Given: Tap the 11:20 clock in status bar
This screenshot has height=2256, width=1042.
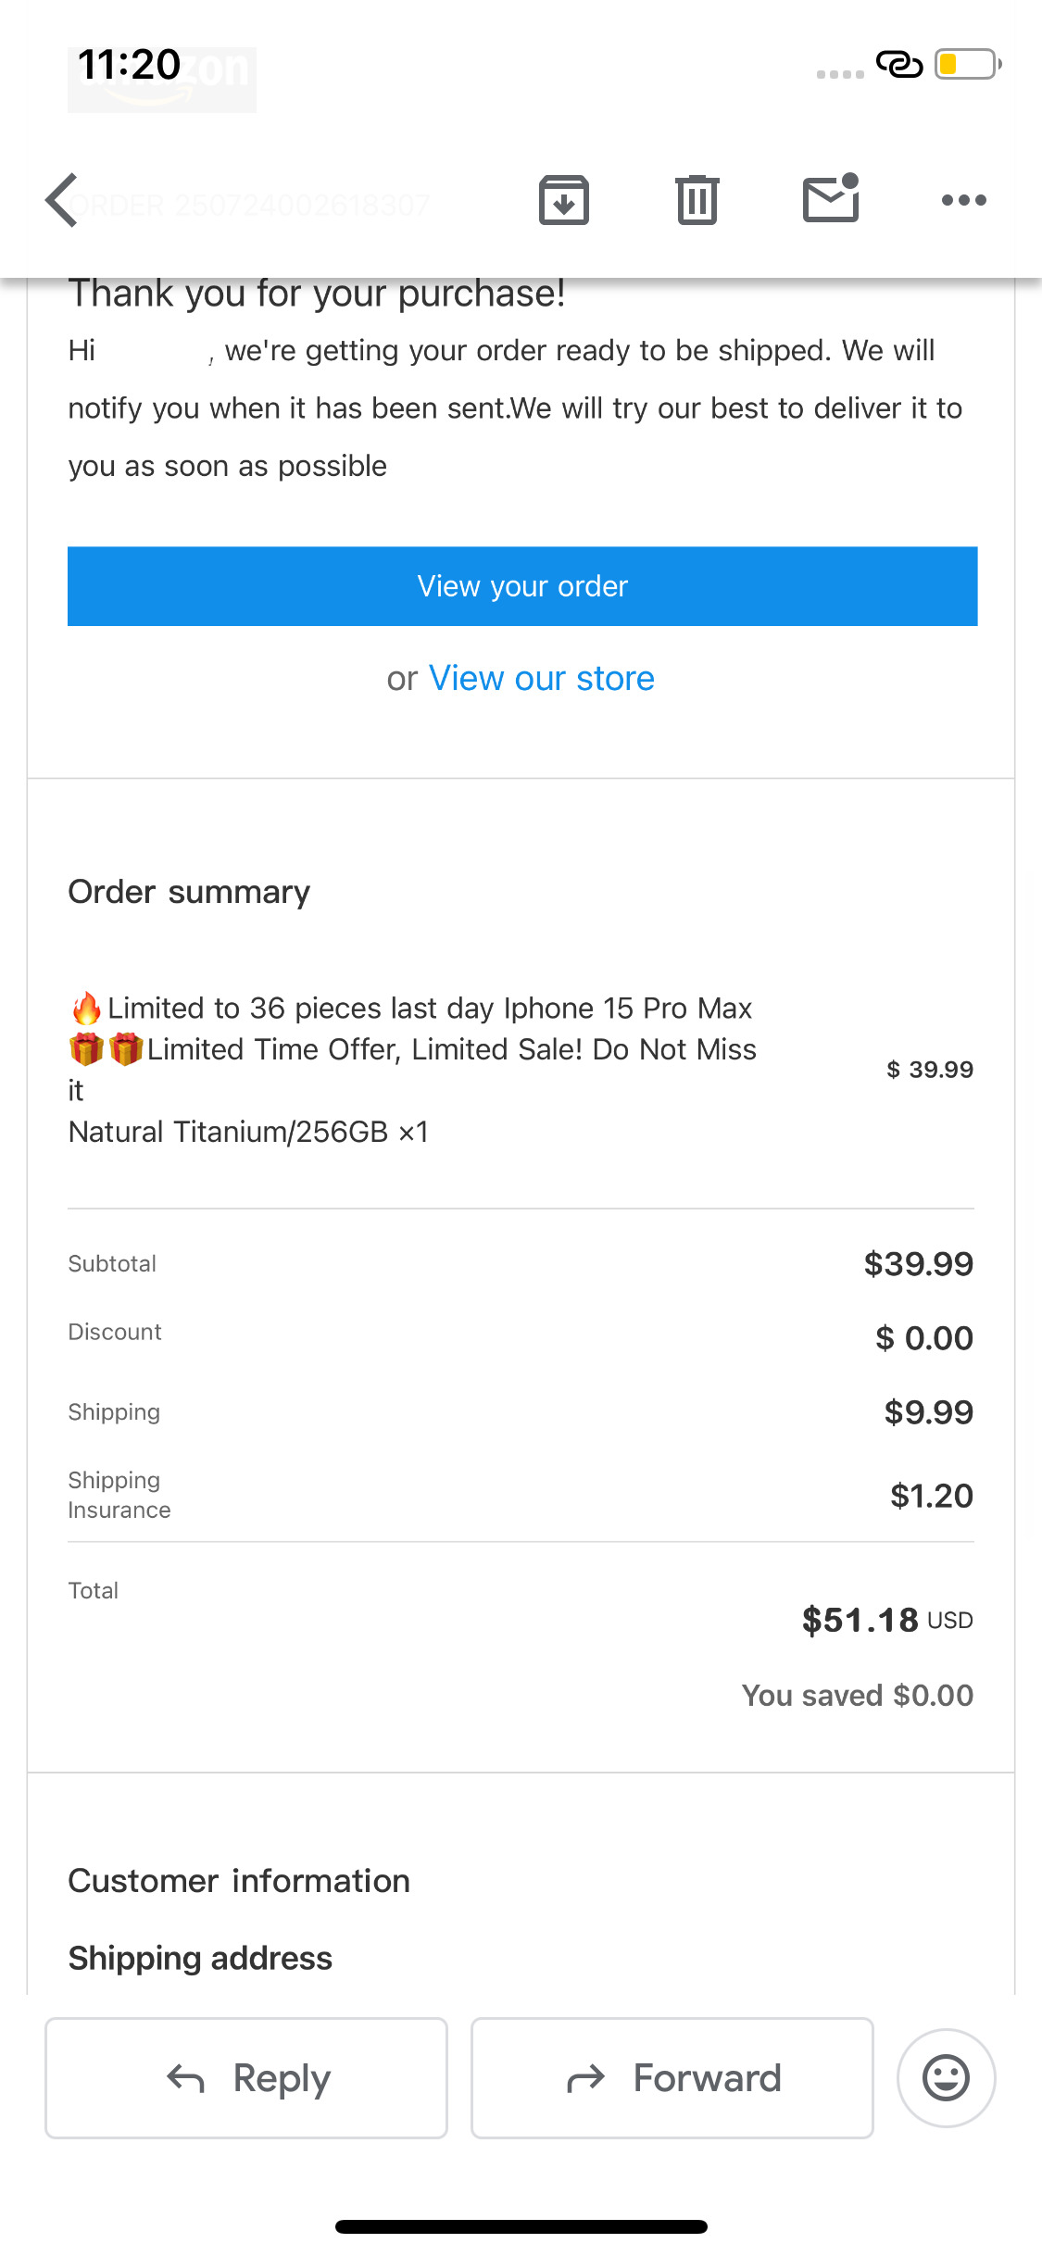Looking at the screenshot, I should click(x=130, y=65).
